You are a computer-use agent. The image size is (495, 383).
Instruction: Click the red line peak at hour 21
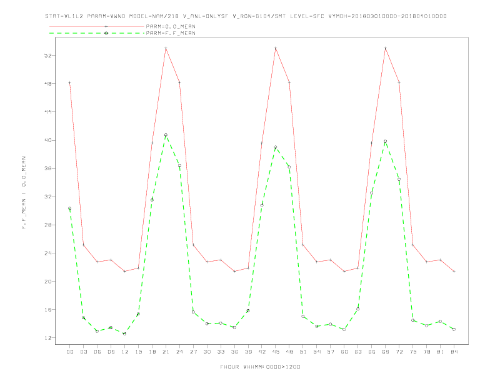166,48
